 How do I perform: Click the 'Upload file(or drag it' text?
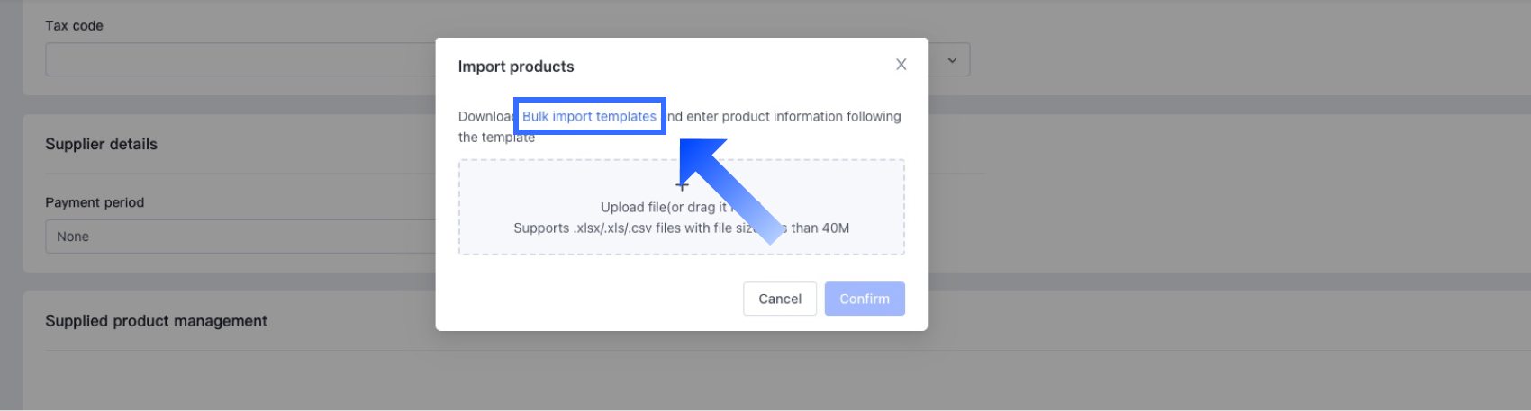point(663,207)
